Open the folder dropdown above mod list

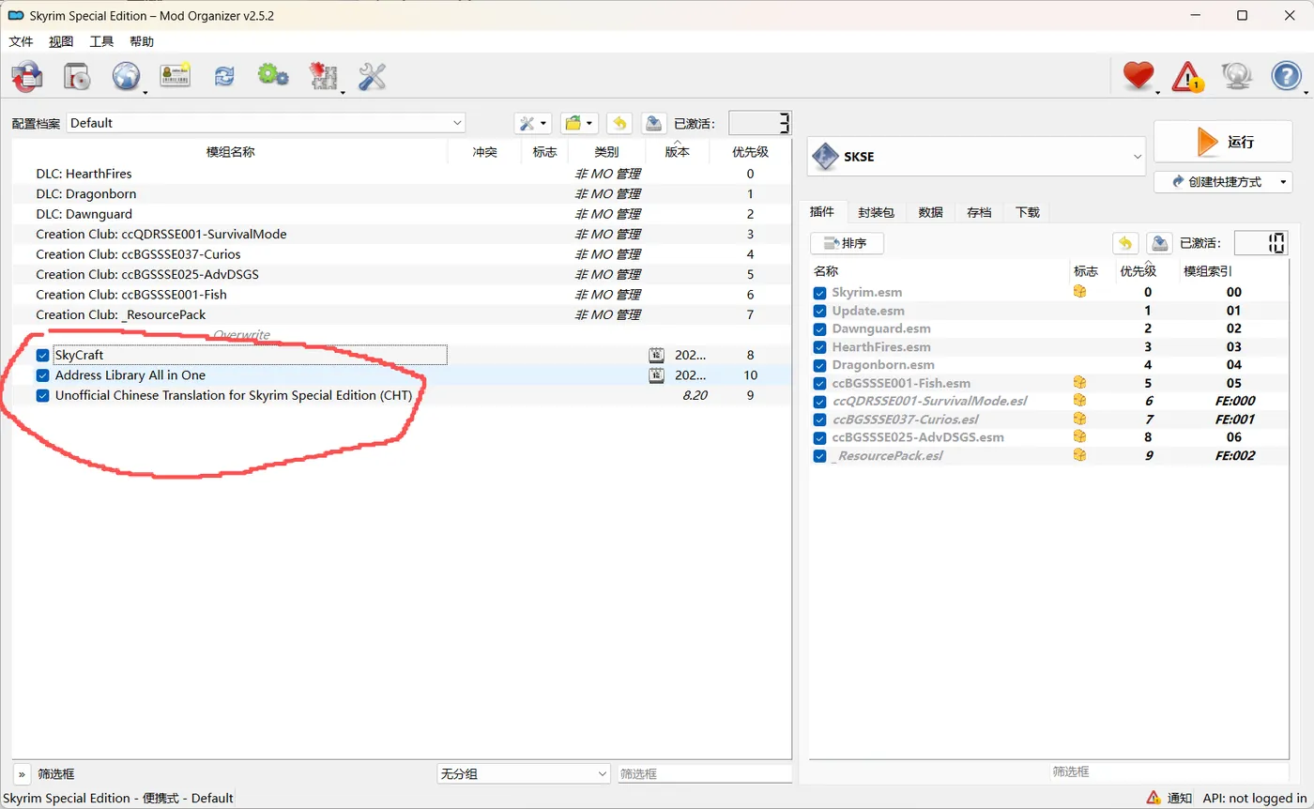pyautogui.click(x=579, y=123)
